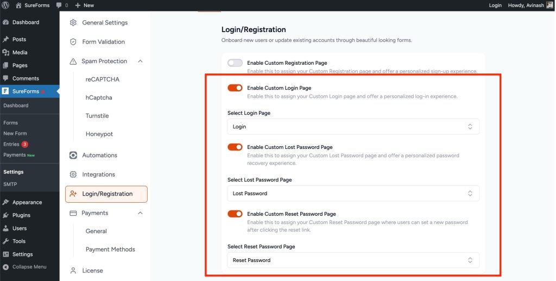
Task: Open the Select Lost Password Page dropdown
Action: [x=353, y=193]
